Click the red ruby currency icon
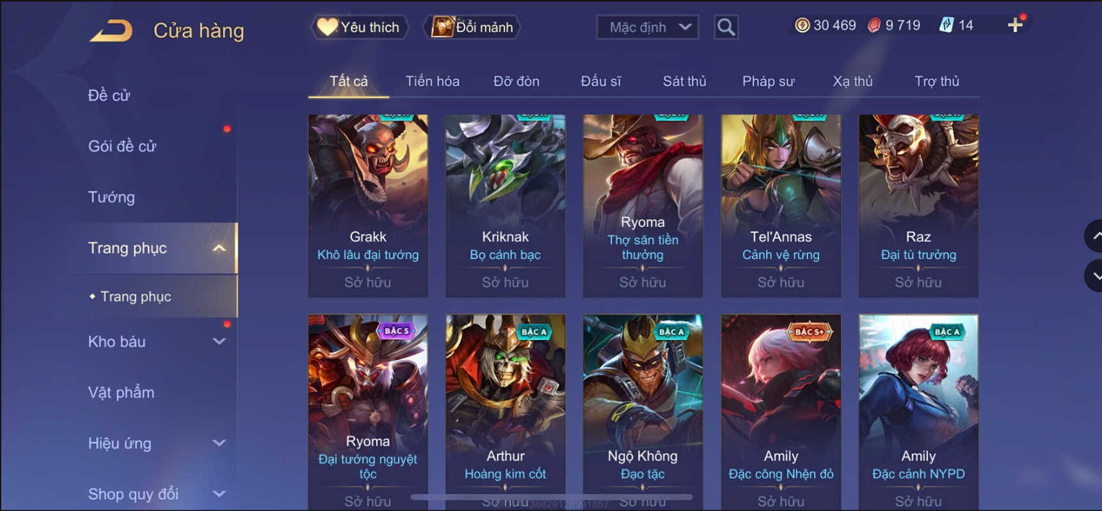 pyautogui.click(x=874, y=25)
